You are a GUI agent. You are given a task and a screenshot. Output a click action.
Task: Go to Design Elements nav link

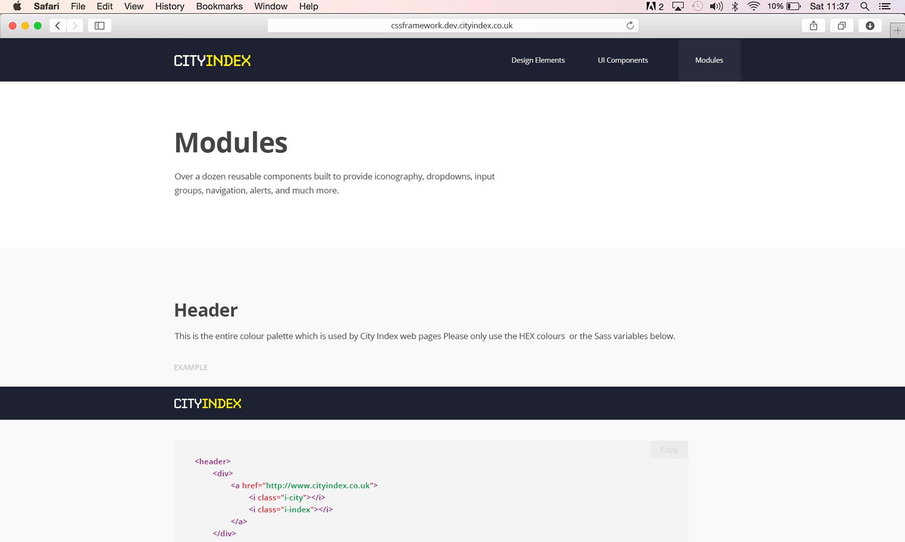click(538, 60)
